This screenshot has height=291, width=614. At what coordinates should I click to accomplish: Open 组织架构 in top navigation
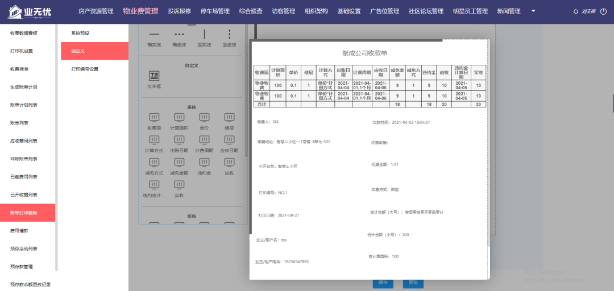click(317, 11)
